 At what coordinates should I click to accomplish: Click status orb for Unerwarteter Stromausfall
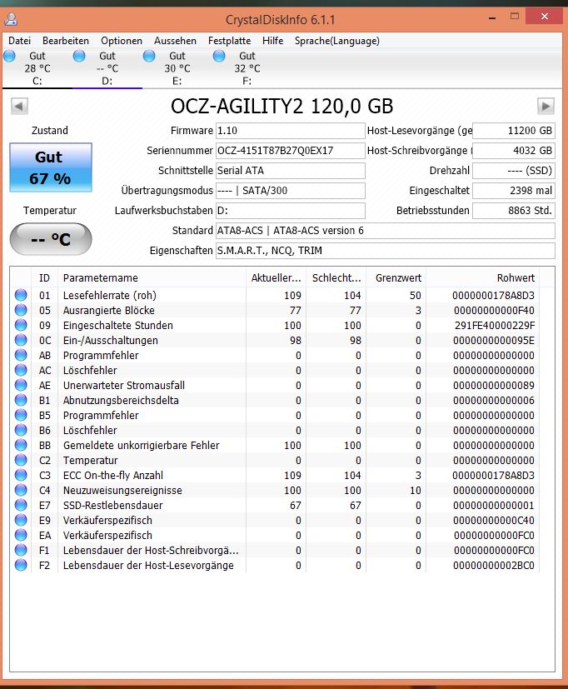pyautogui.click(x=21, y=384)
